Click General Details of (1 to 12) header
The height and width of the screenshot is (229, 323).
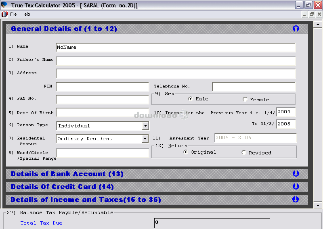click(x=157, y=29)
